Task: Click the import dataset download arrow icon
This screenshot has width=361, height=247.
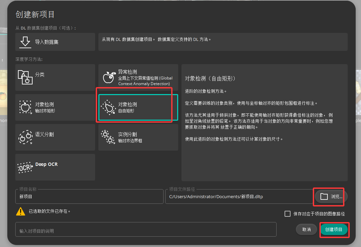Action: 25,42
